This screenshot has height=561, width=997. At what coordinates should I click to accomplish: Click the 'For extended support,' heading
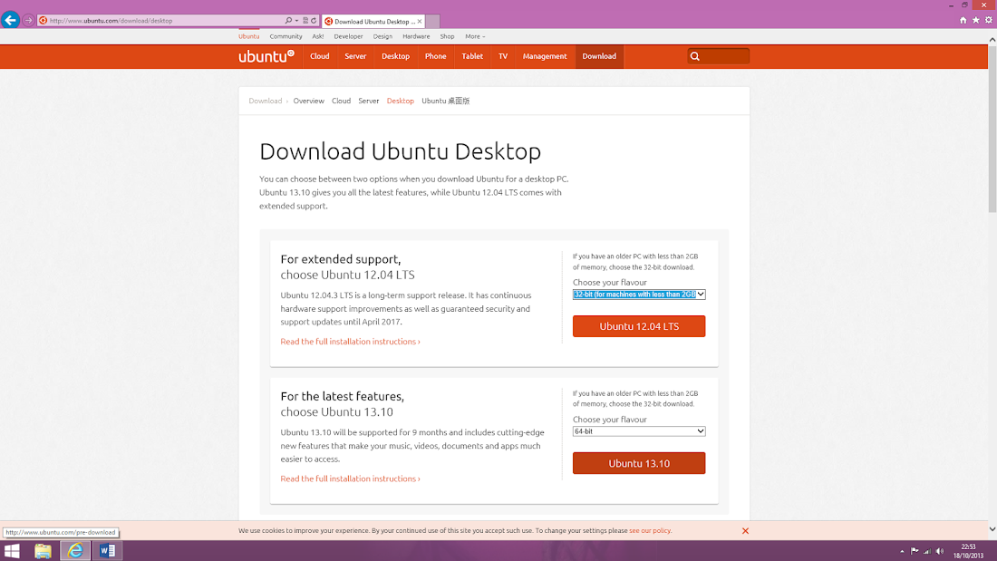341,259
